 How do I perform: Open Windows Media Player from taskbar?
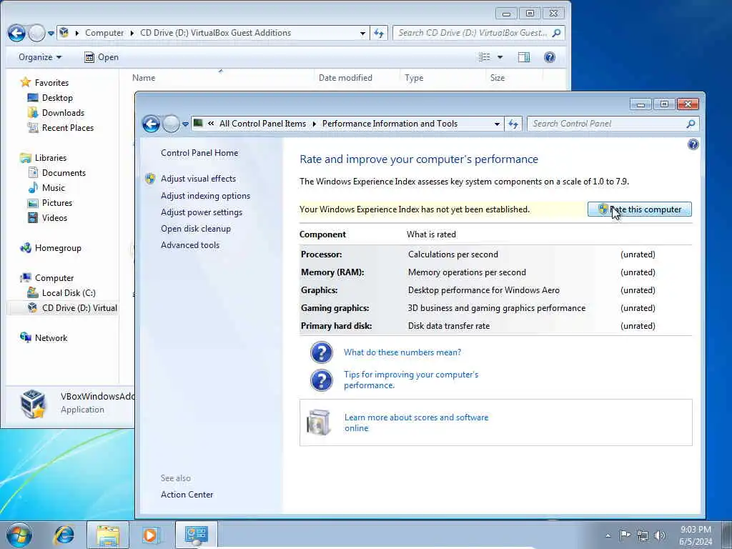click(150, 535)
